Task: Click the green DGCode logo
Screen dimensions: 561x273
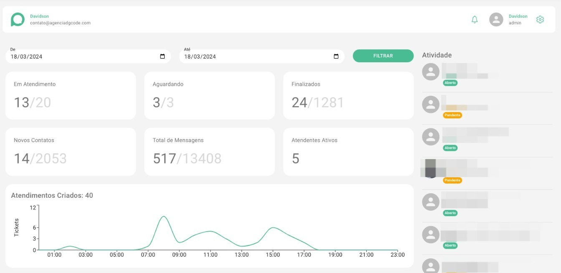Action: click(17, 19)
